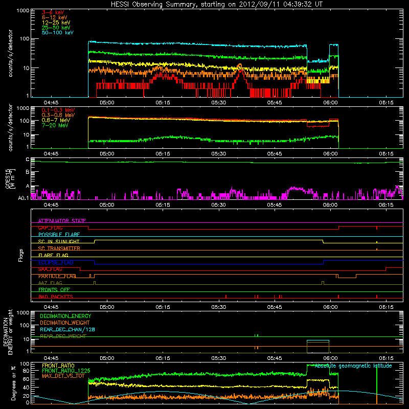
Task: Click the DECIMATION_ENERGY legend label
Action: (x=65, y=316)
